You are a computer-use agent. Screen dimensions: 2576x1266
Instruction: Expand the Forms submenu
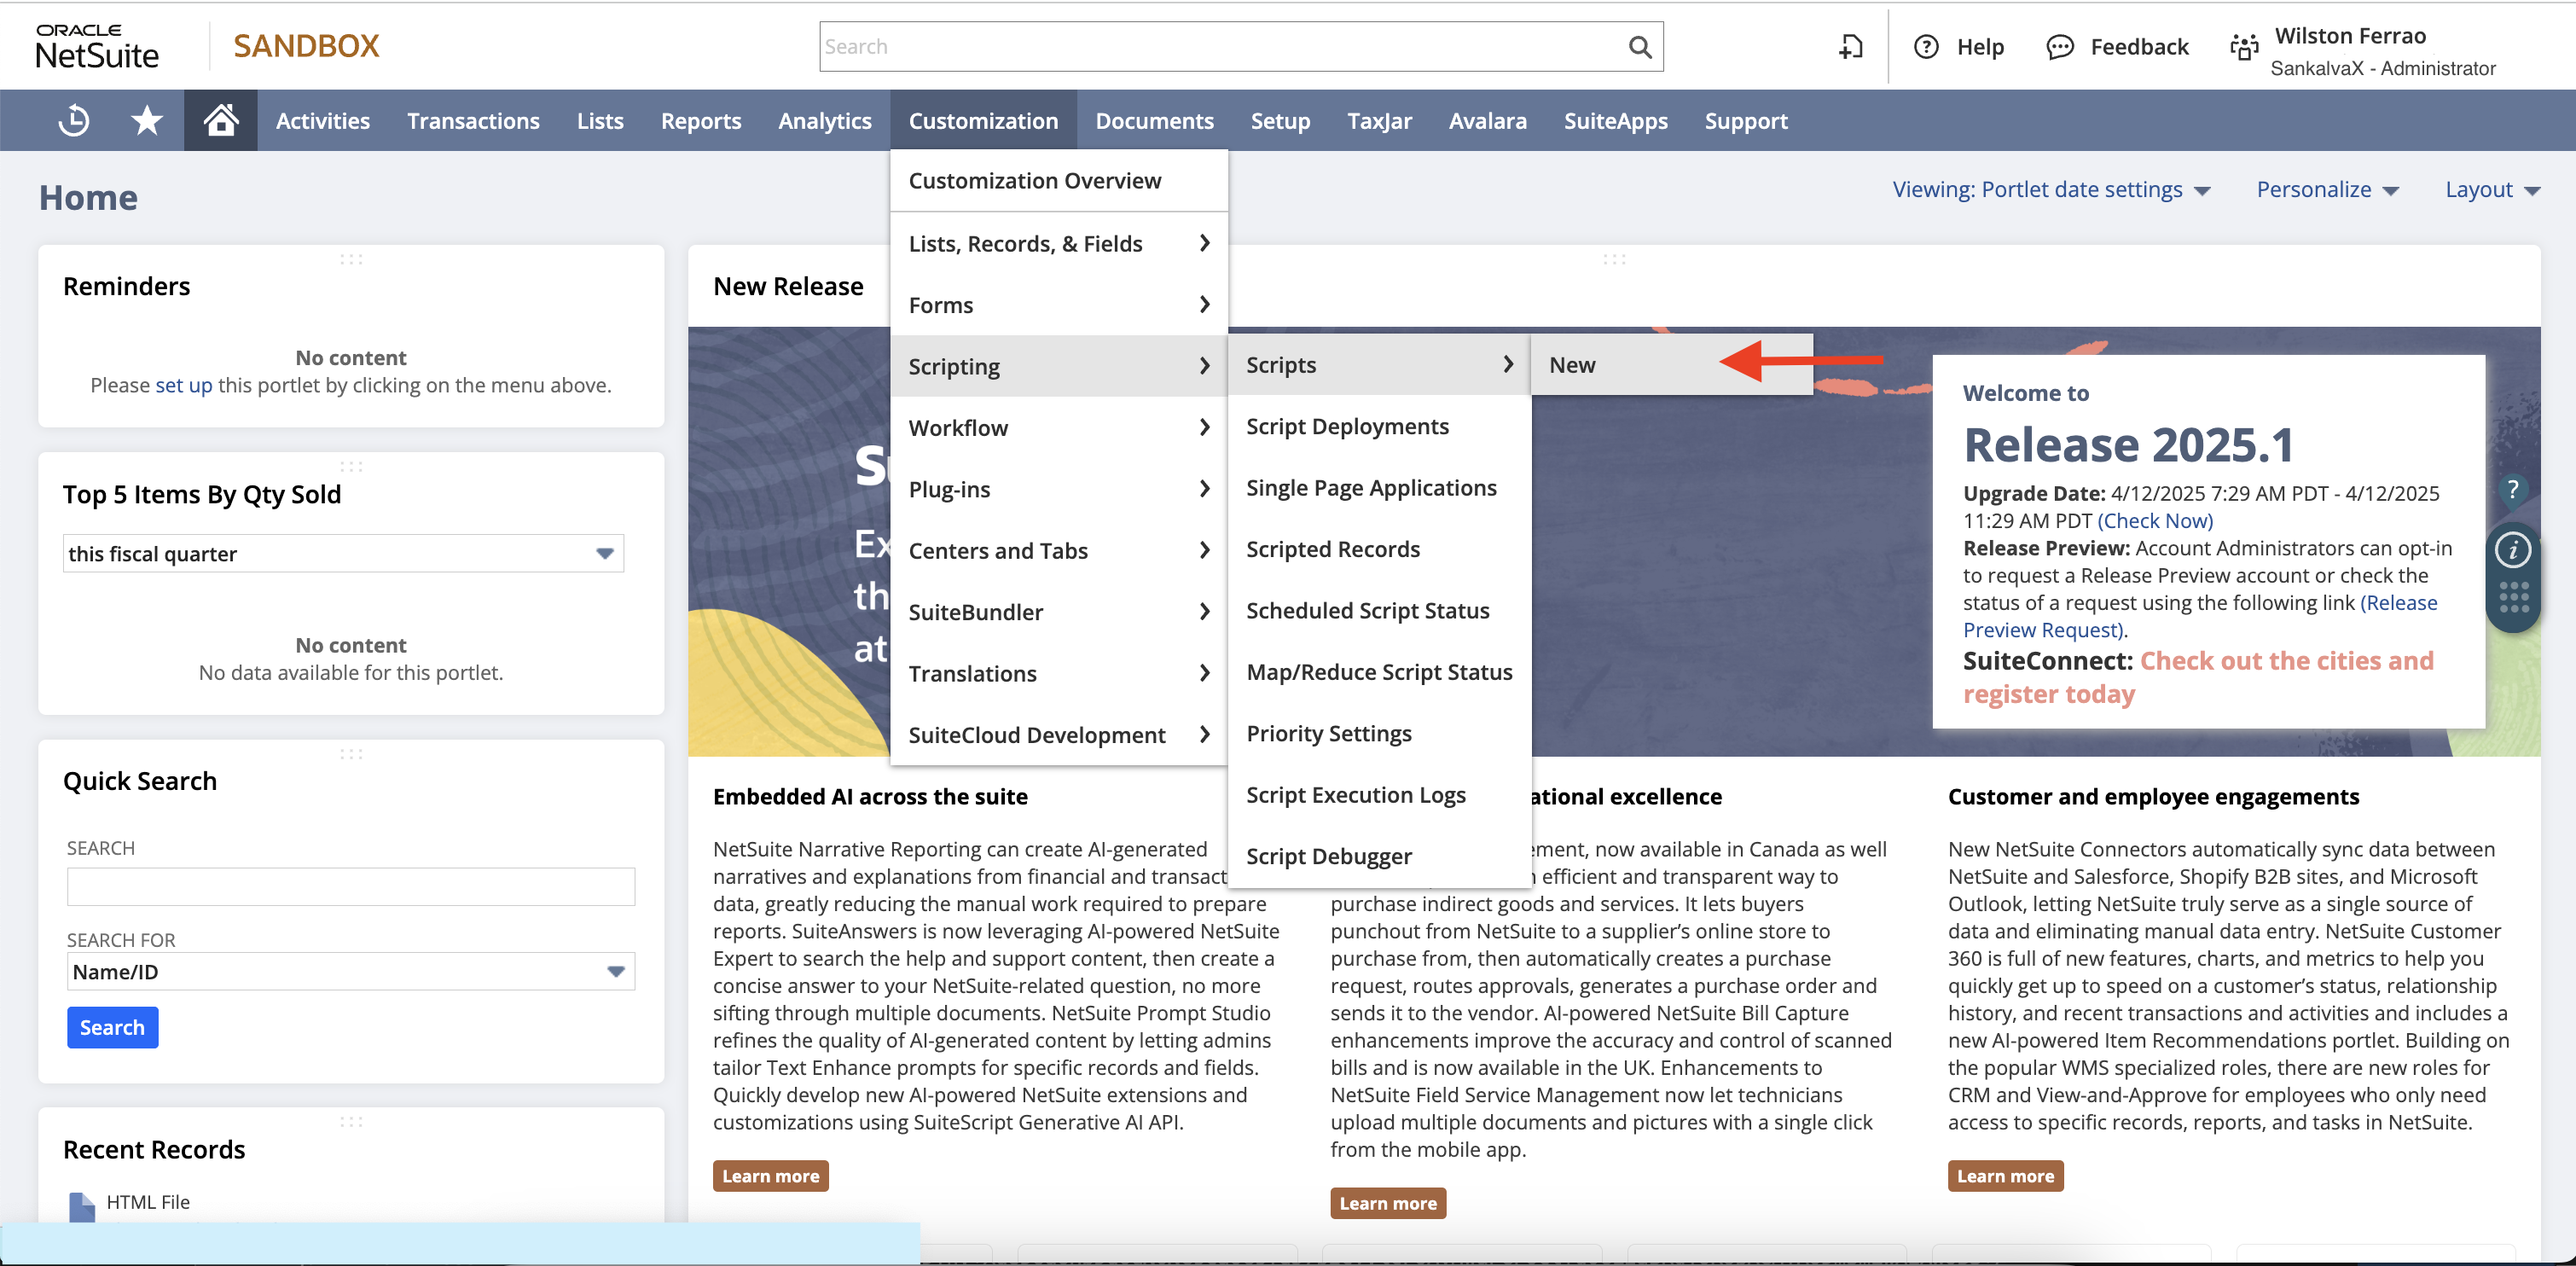tap(1058, 305)
